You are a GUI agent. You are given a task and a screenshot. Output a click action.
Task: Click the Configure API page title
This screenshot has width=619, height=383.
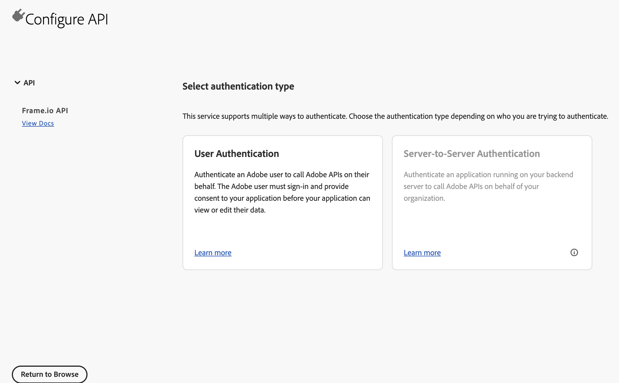[67, 19]
